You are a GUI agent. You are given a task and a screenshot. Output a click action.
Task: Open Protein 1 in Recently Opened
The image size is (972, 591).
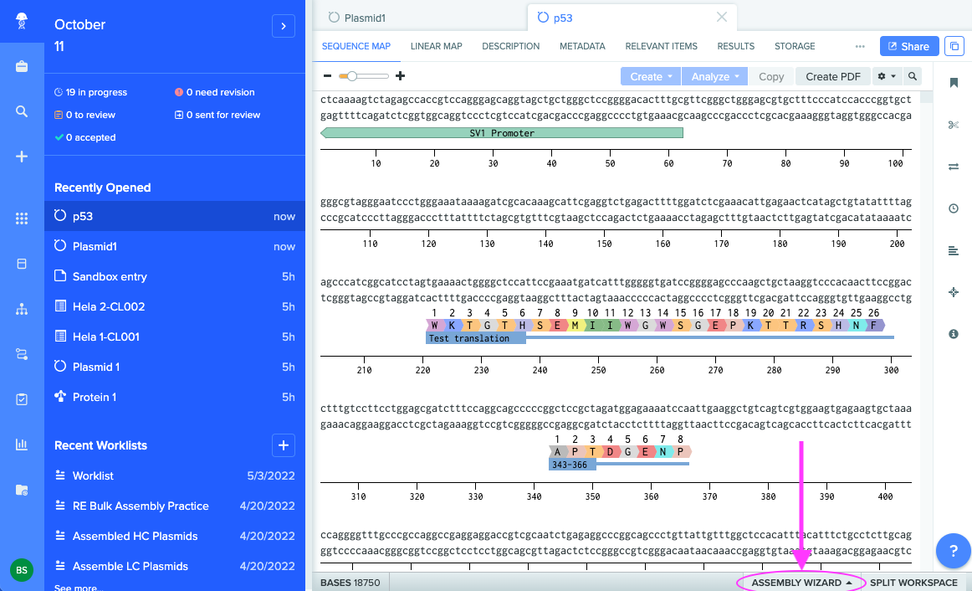(175, 397)
